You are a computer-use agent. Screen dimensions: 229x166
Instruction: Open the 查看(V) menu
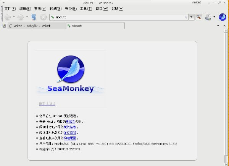(x=40, y=9)
